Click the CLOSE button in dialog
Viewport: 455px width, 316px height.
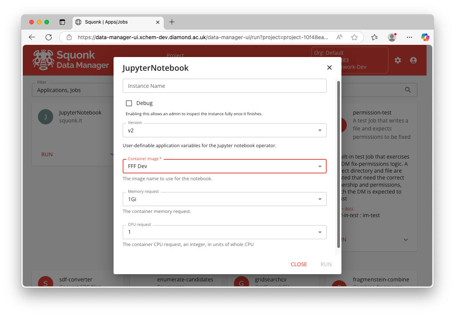point(299,264)
